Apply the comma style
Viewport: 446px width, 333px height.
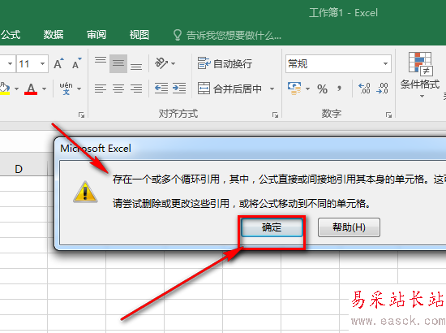(339, 89)
